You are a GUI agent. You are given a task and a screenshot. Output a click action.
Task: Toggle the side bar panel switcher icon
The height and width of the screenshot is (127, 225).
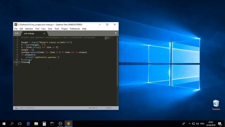click(17, 108)
